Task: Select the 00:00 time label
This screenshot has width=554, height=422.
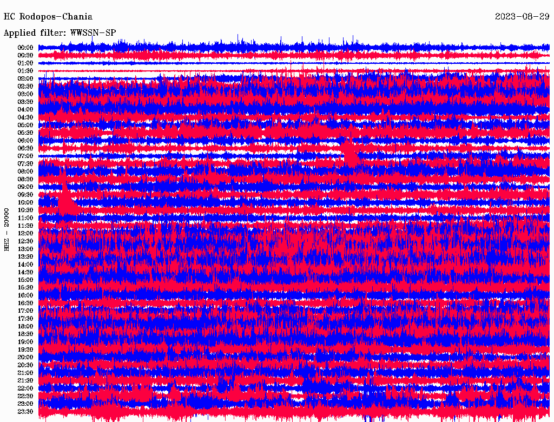Action: [x=25, y=48]
